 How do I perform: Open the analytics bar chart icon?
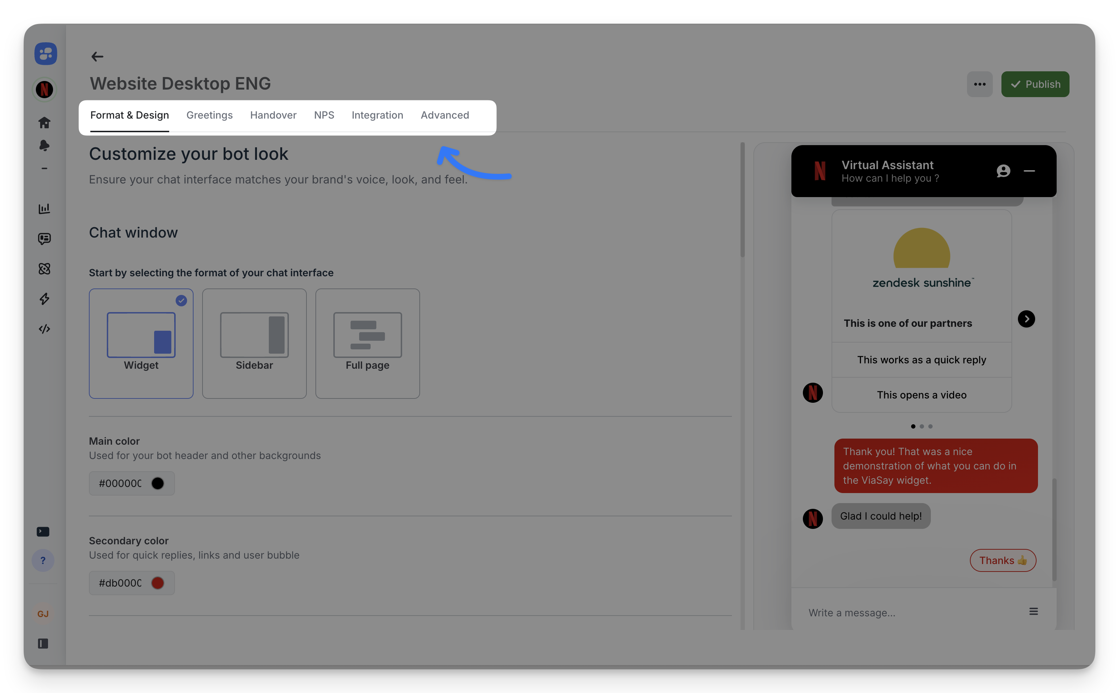(x=44, y=209)
